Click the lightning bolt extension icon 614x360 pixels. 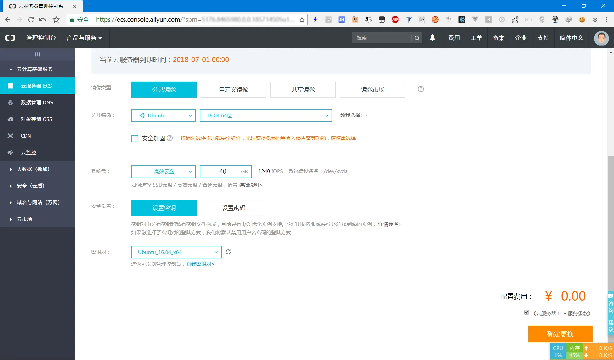tap(315, 20)
